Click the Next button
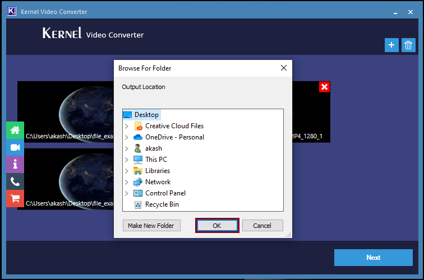 373,258
